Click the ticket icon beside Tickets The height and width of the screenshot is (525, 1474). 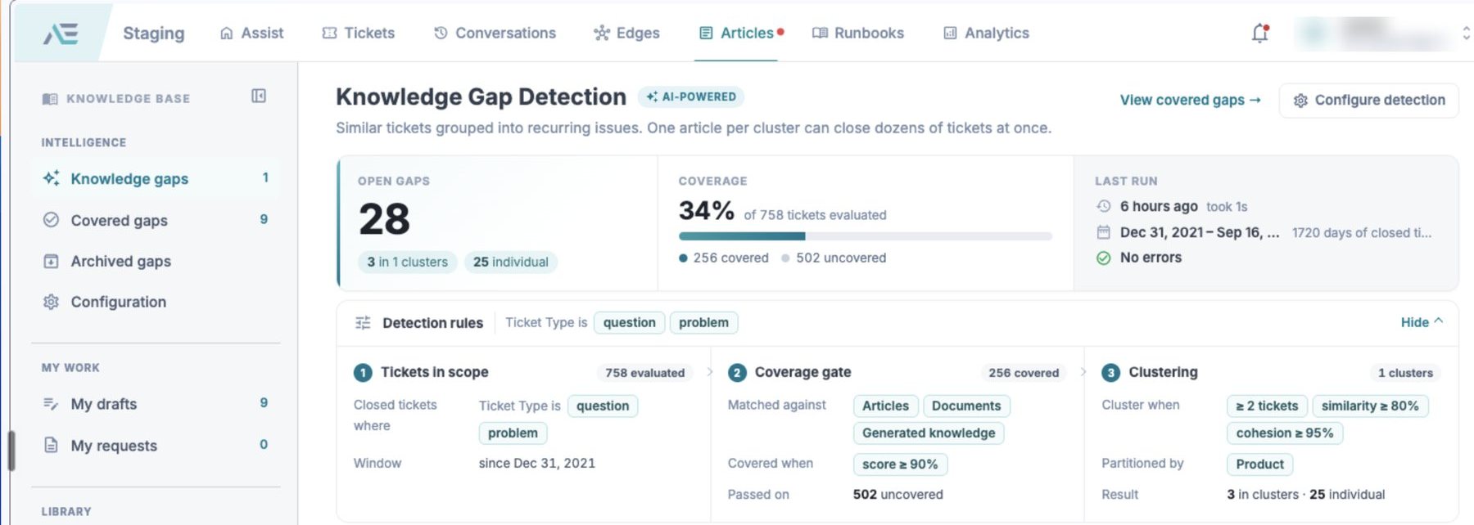329,34
